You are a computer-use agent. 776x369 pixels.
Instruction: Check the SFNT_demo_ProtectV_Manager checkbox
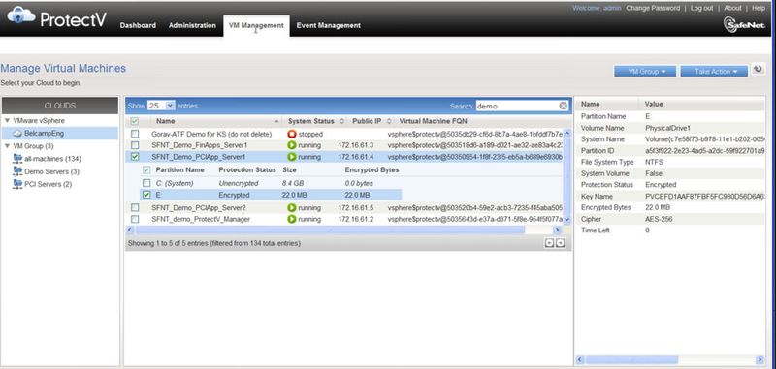pos(135,219)
